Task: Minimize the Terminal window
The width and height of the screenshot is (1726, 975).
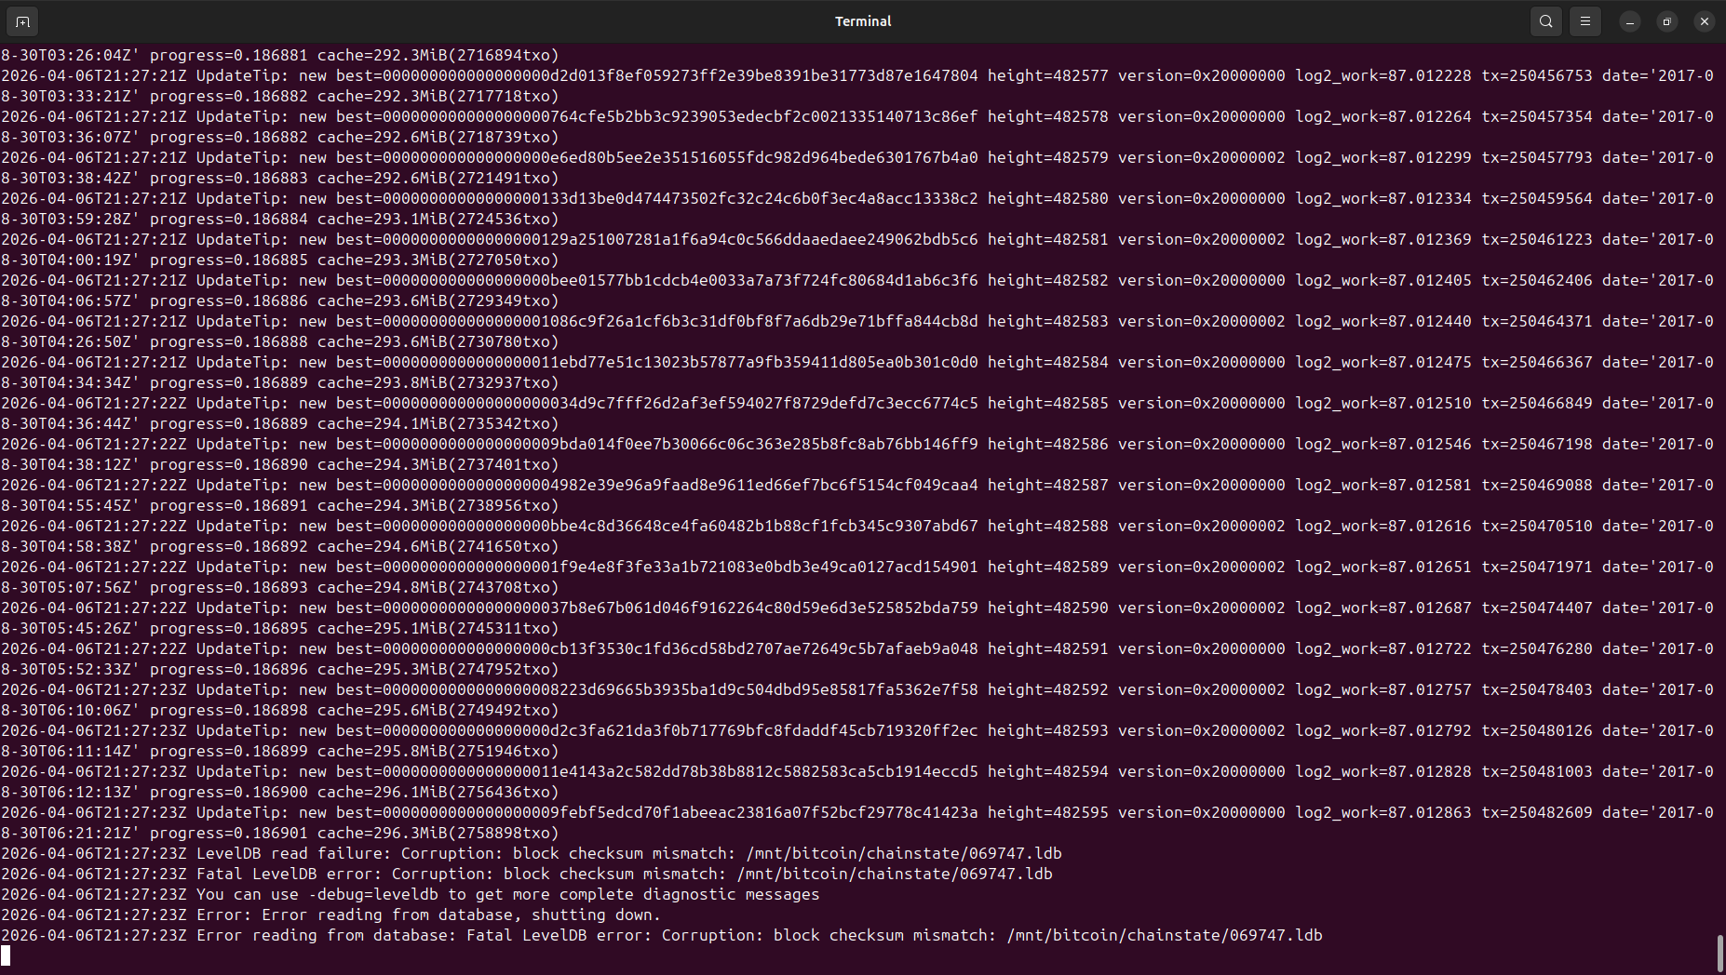Action: click(1629, 21)
